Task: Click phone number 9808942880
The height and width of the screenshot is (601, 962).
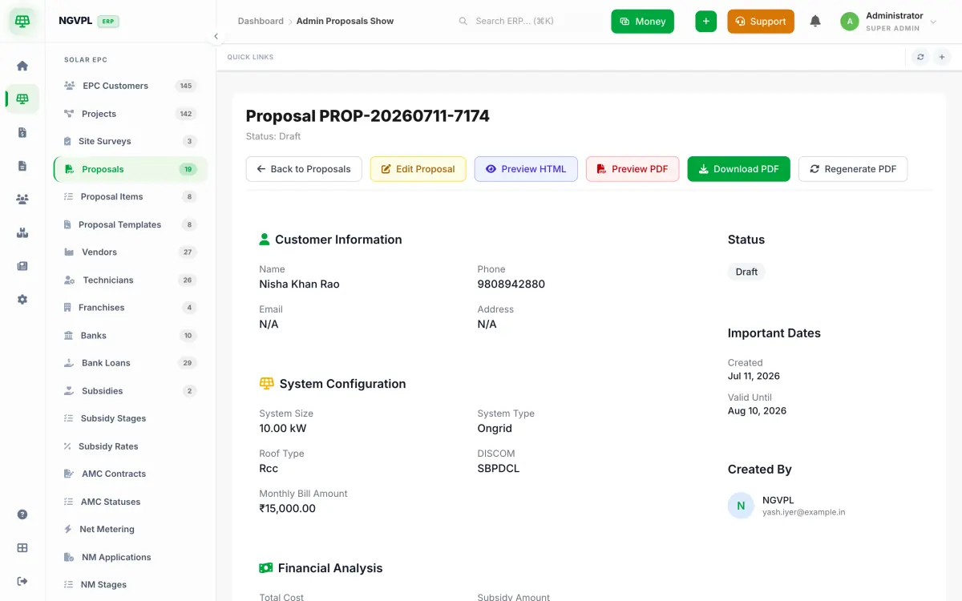Action: 511,284
